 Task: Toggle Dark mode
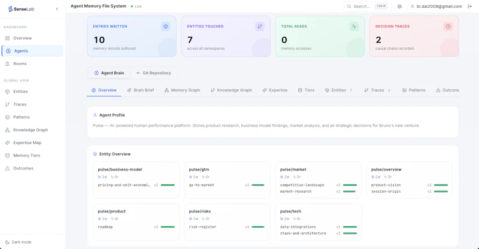tap(19, 242)
